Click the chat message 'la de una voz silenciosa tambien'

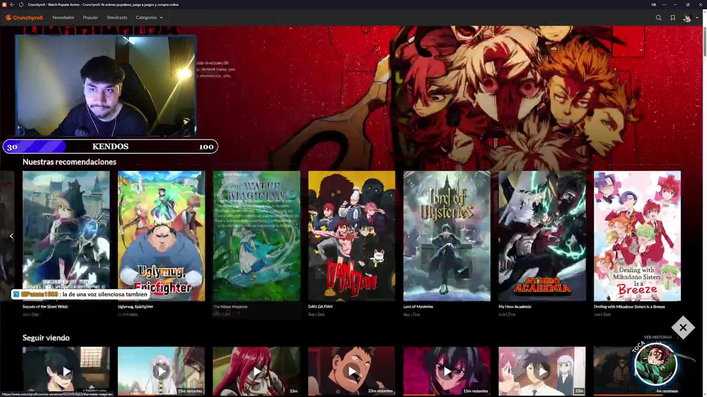pyautogui.click(x=105, y=294)
